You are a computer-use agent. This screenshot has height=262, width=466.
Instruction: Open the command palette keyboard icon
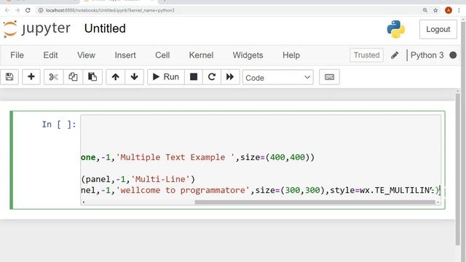coord(329,77)
